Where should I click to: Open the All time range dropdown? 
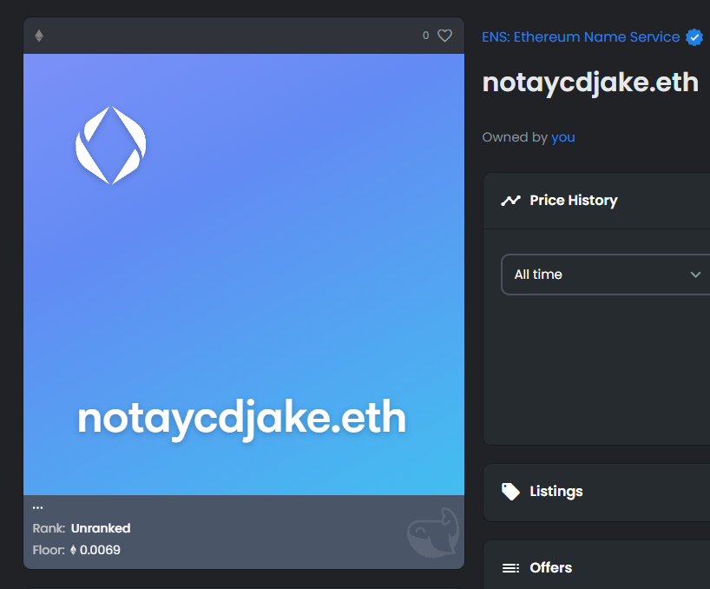tap(605, 275)
